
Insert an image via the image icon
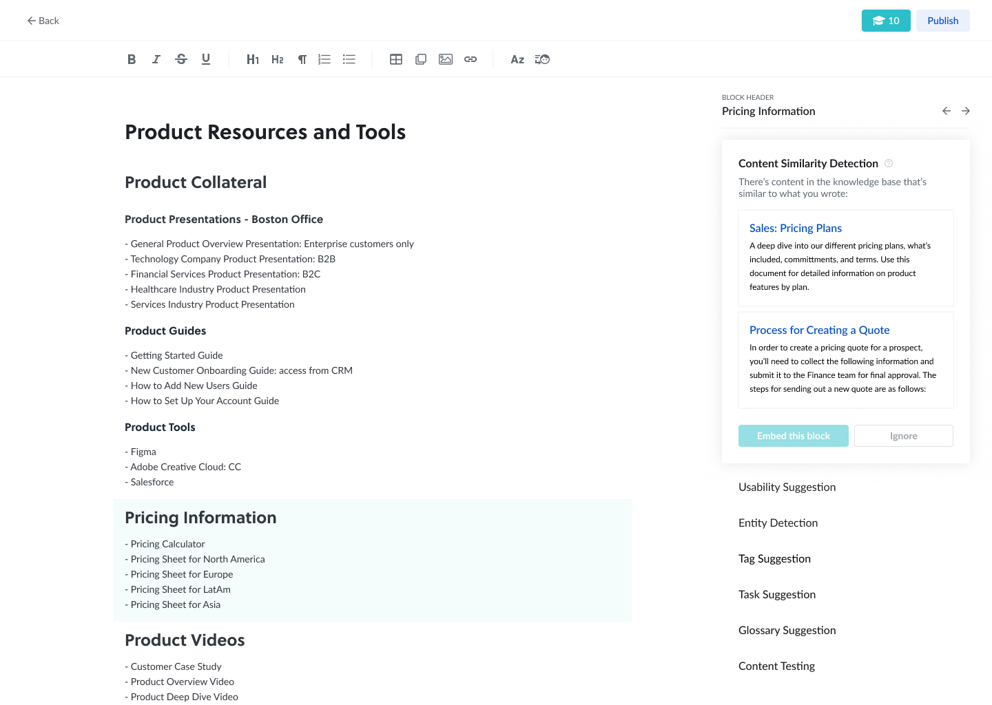point(446,59)
